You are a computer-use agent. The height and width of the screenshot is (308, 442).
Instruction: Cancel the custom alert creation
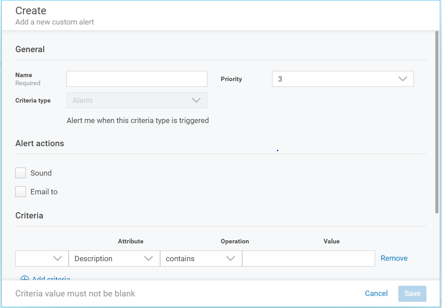pos(376,293)
